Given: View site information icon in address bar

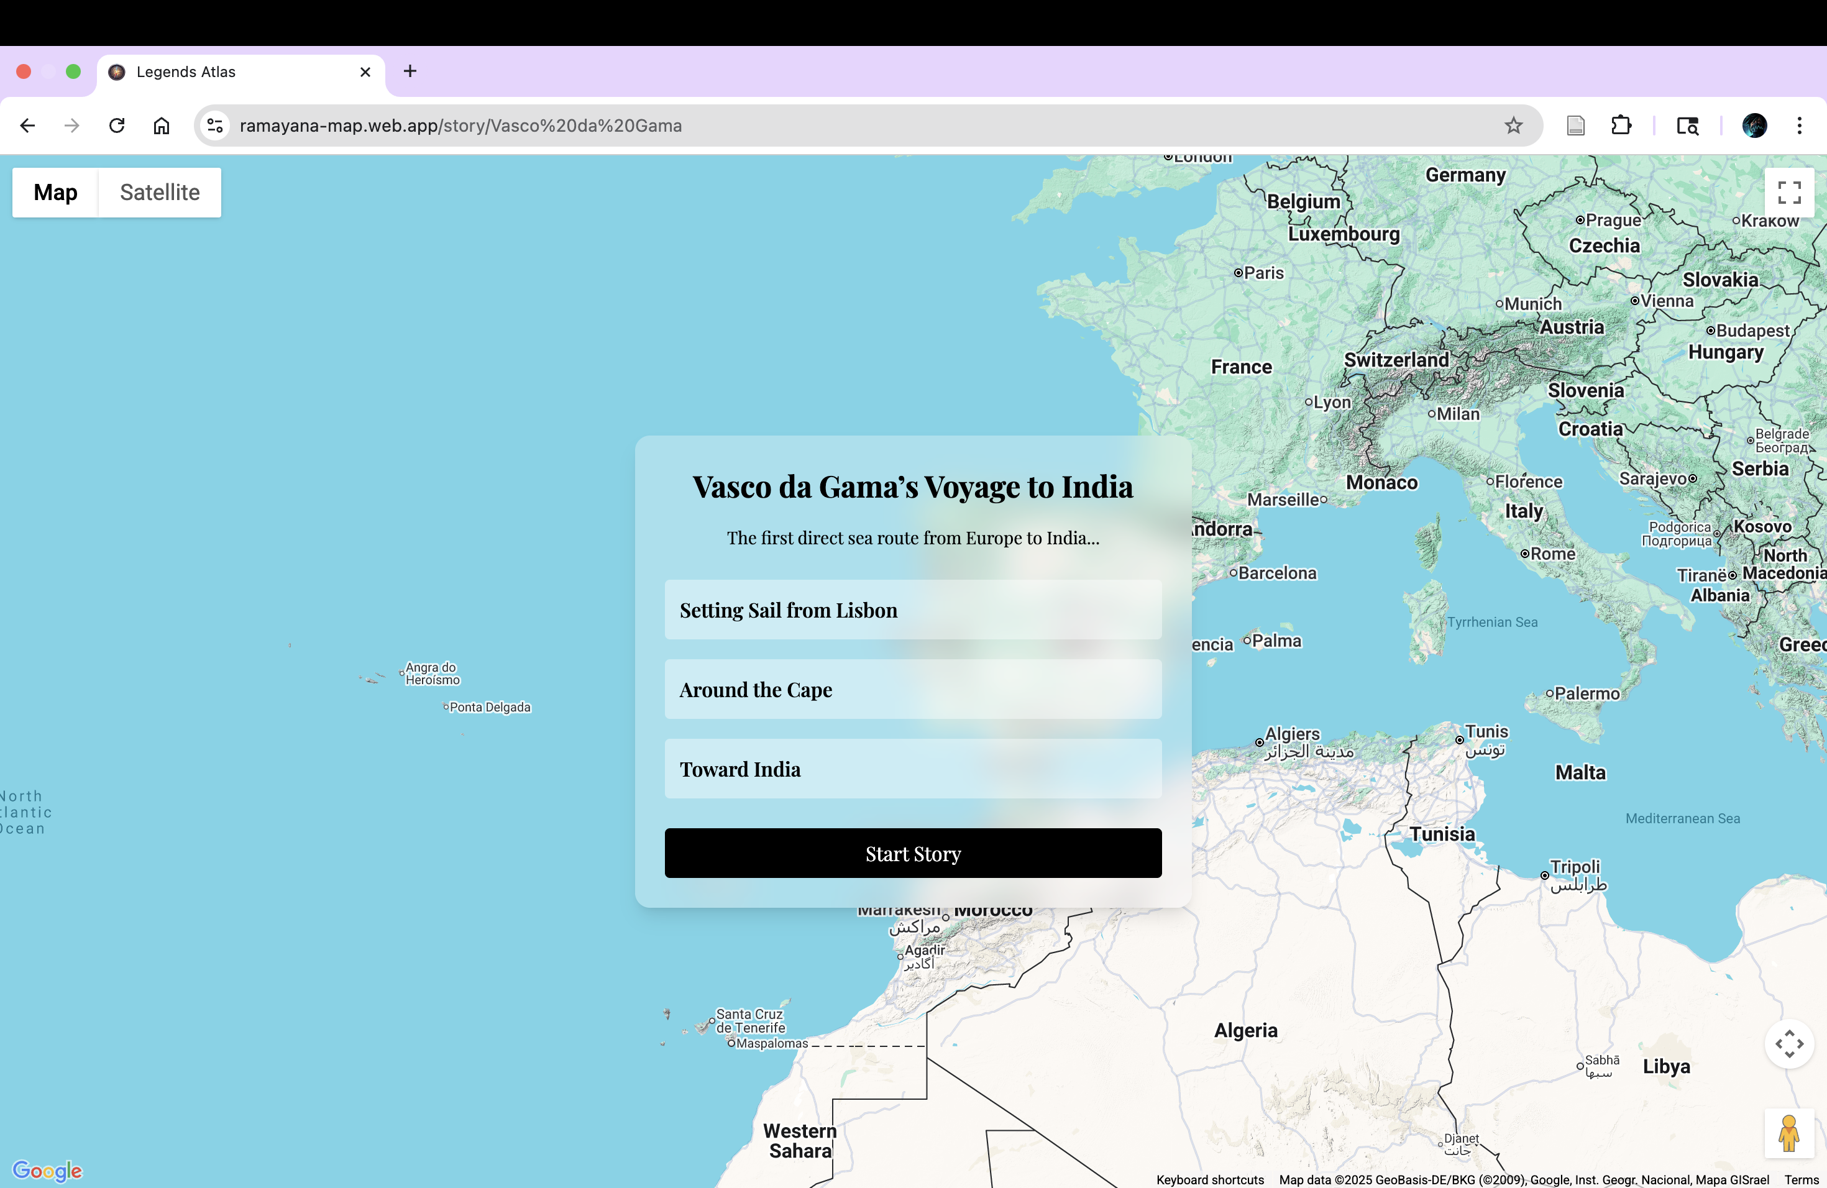Looking at the screenshot, I should coord(216,126).
